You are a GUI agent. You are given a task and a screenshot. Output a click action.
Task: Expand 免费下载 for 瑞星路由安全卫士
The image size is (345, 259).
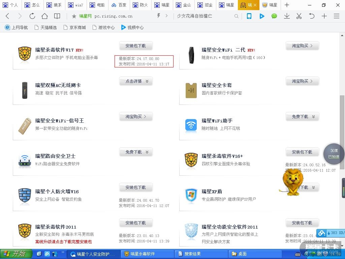pos(136,152)
